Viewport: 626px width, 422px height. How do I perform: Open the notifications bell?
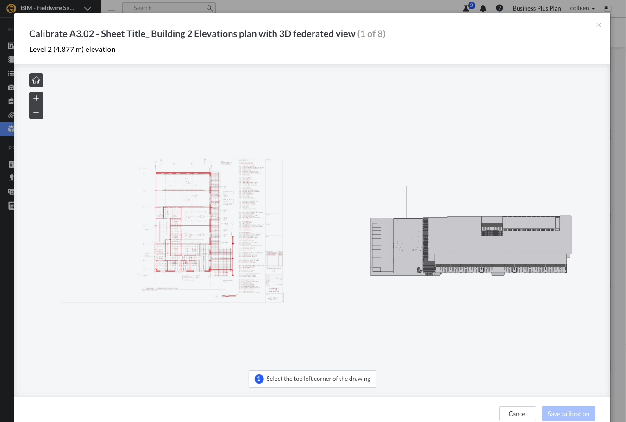(483, 8)
